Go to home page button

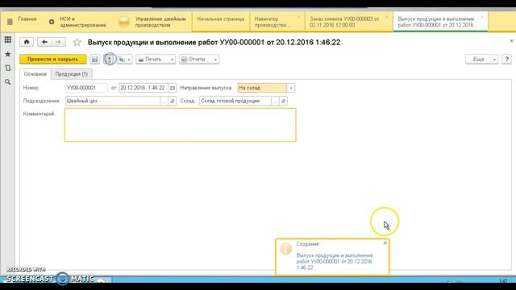(27, 42)
